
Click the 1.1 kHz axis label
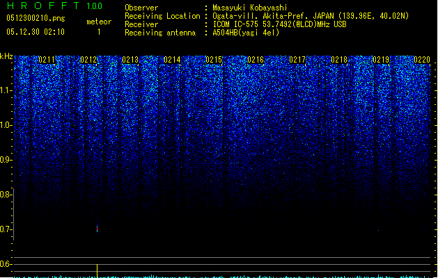tap(6, 90)
